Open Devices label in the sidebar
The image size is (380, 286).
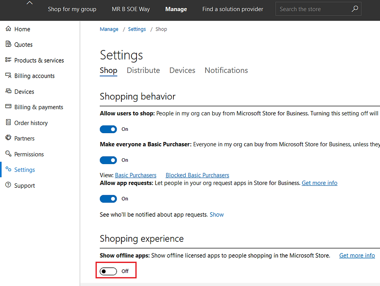[24, 92]
